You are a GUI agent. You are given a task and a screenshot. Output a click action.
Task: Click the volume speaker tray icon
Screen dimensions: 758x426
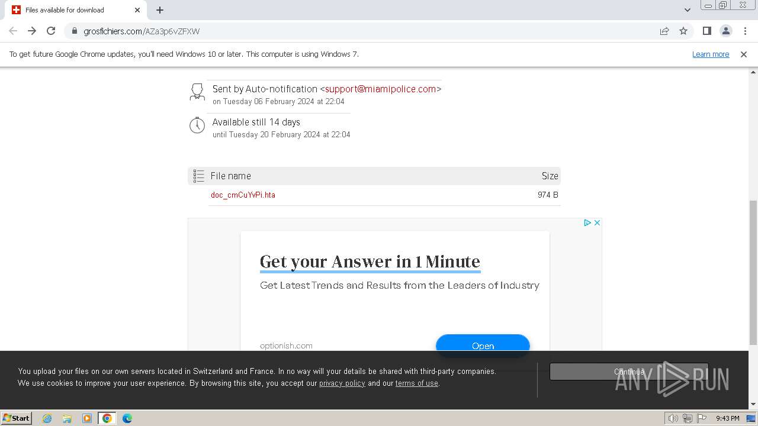[673, 418]
